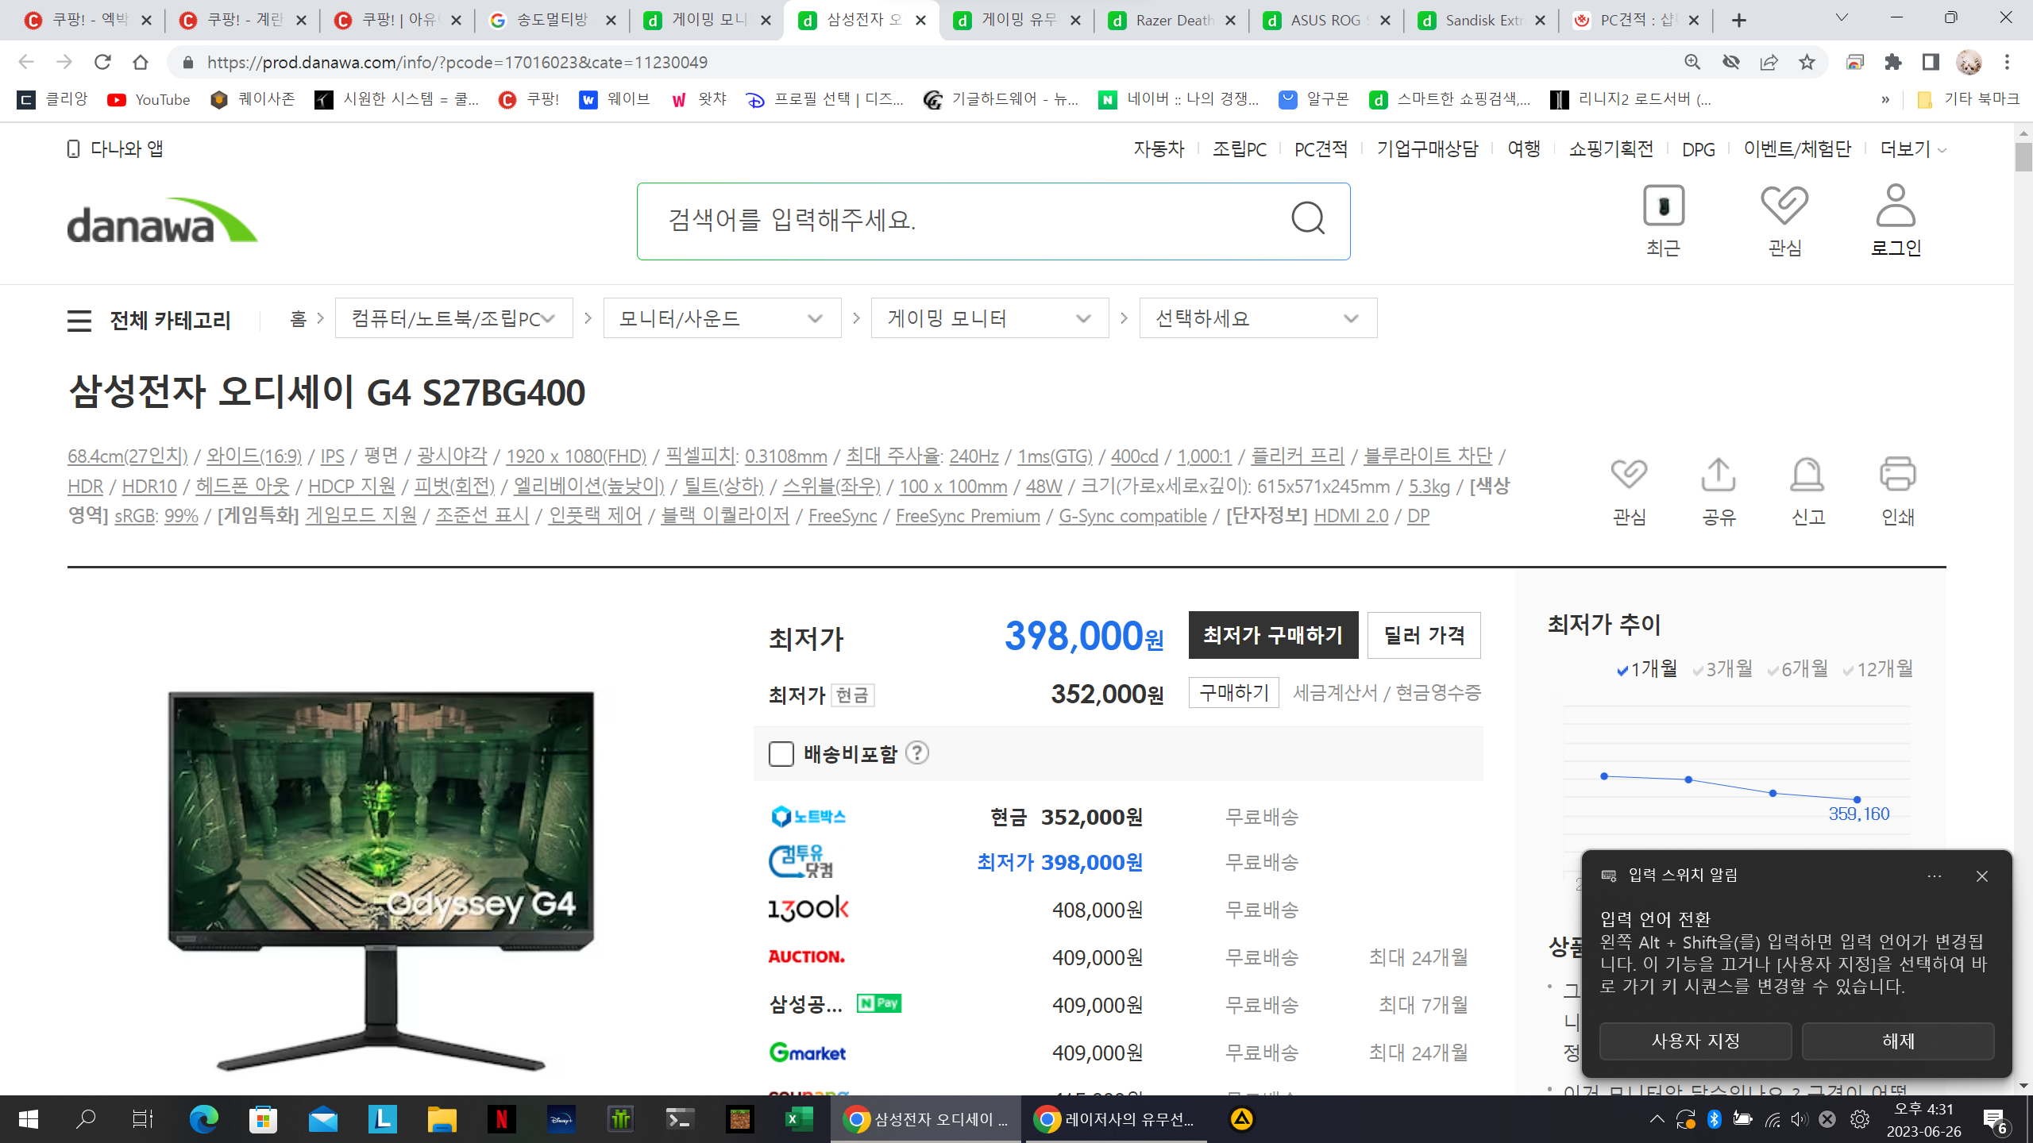Open Excel from the taskbar
This screenshot has width=2033, height=1143.
point(798,1119)
